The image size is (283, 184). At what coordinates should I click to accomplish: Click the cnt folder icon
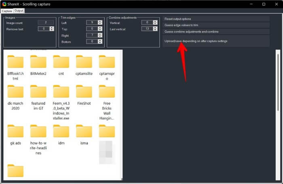point(61,62)
